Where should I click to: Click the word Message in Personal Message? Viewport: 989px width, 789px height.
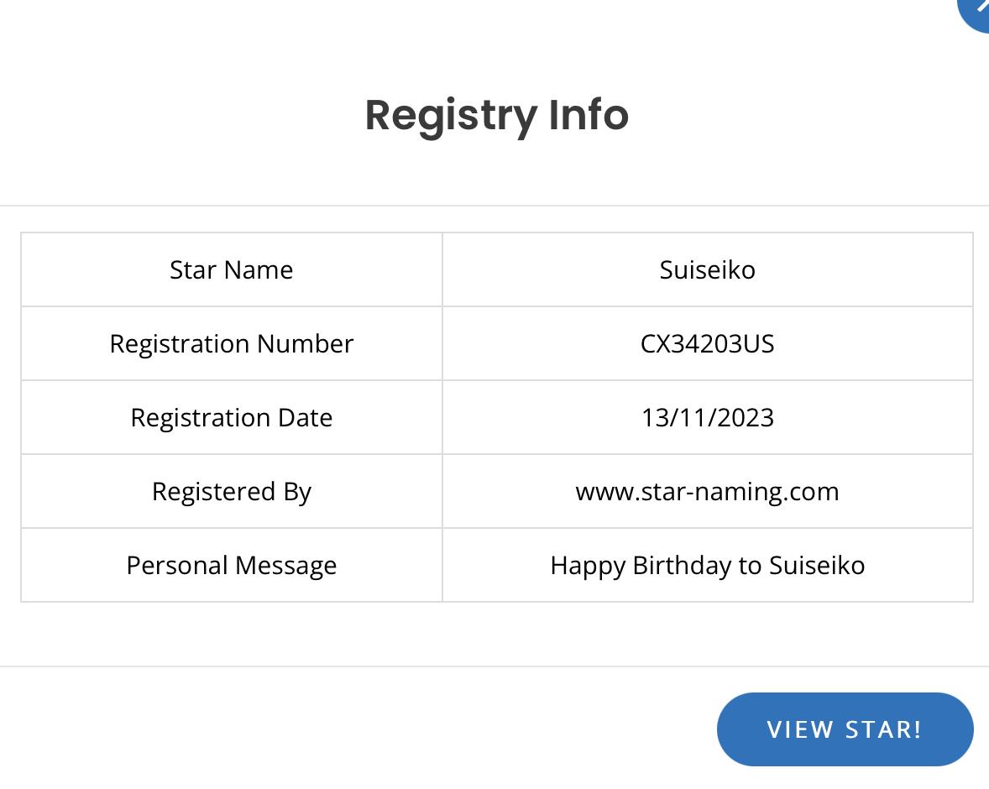pyautogui.click(x=285, y=567)
